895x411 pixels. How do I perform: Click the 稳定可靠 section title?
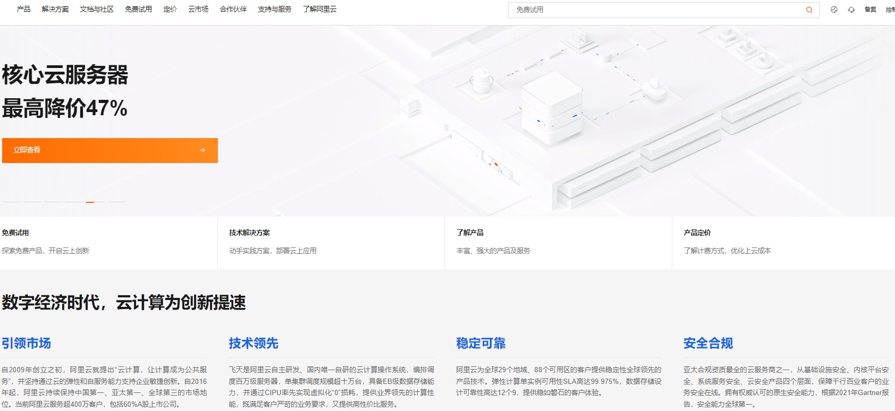coord(481,343)
